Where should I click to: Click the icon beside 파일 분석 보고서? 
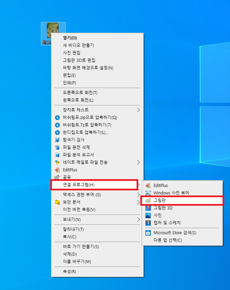(57, 155)
